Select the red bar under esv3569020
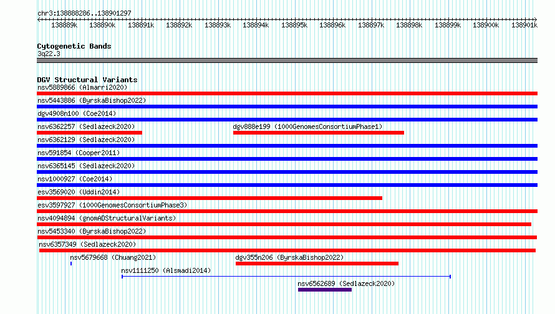The height and width of the screenshot is (314, 555). coord(210,198)
